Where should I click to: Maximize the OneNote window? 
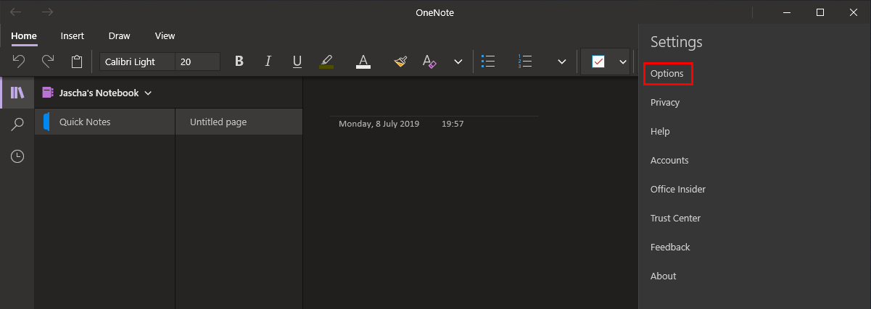coord(820,12)
